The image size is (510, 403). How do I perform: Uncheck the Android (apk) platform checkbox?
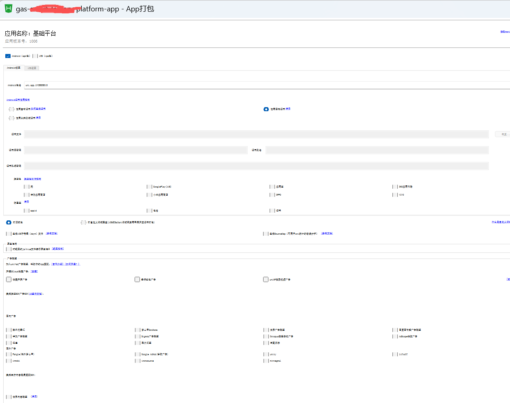pyautogui.click(x=8, y=56)
